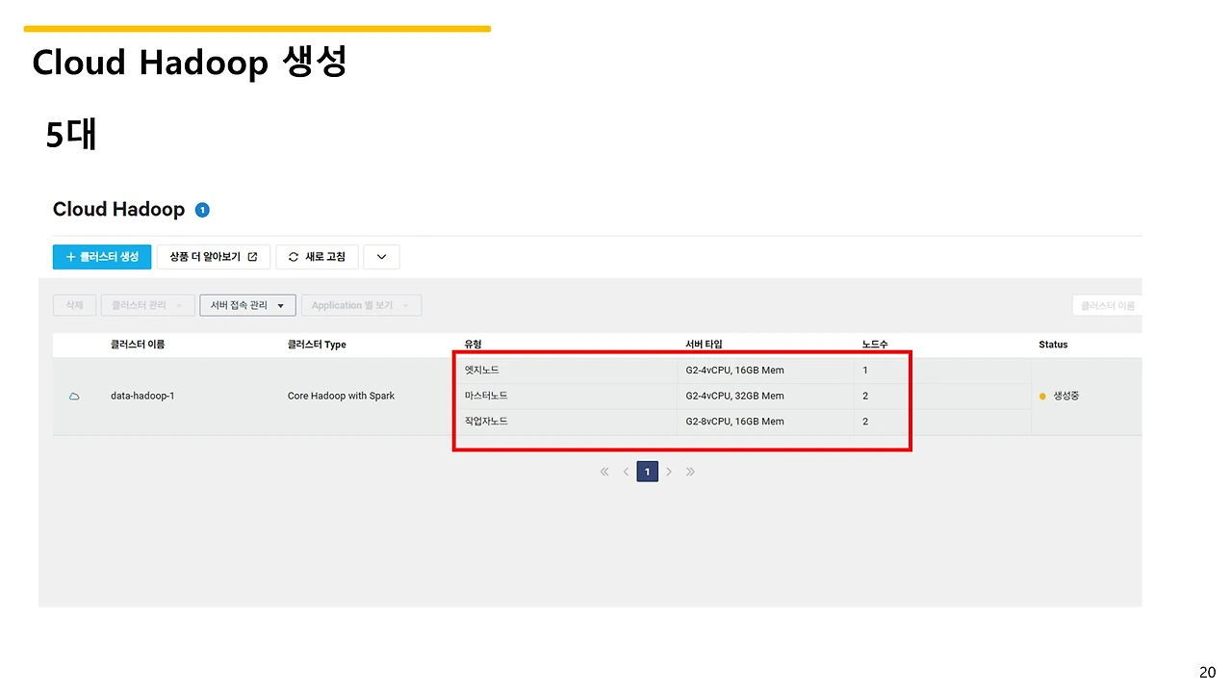The width and height of the screenshot is (1232, 693).
Task: Click the 작업자노드 row
Action: click(486, 422)
